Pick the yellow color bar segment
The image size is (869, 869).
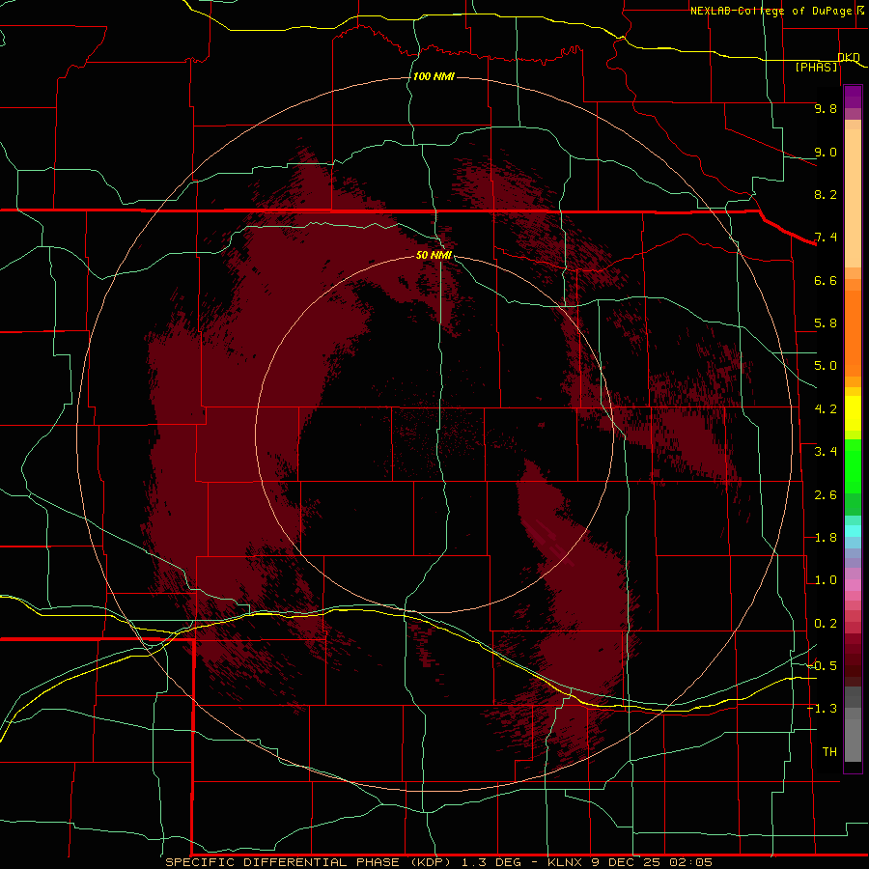(853, 413)
